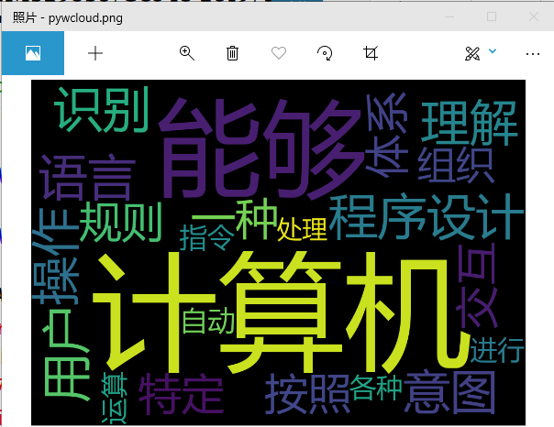554x427 pixels.
Task: Open the Edit & Create tool
Action: pyautogui.click(x=472, y=54)
